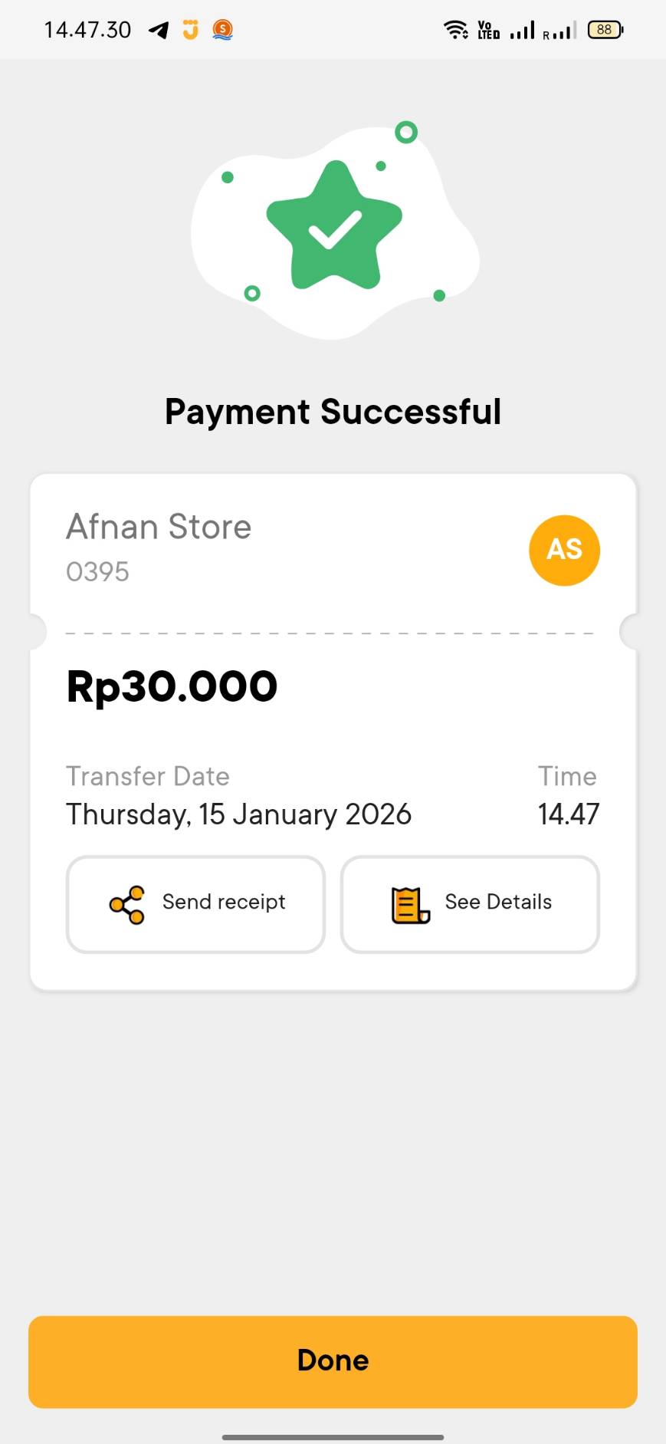Tap the orange S notification icon
This screenshot has height=1444, width=666.
tap(222, 30)
